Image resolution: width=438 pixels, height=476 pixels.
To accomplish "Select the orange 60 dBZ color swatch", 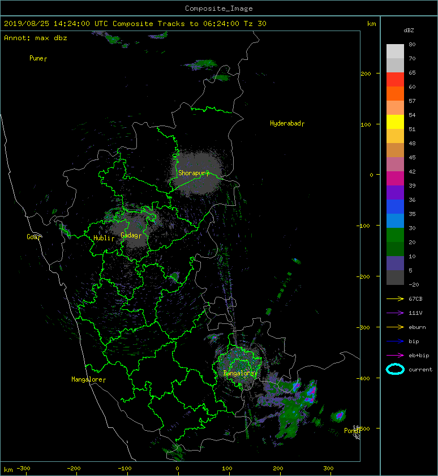I will click(395, 94).
